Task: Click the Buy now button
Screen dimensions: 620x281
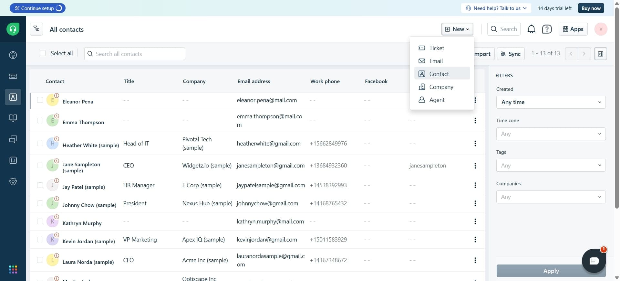Action: pyautogui.click(x=591, y=8)
